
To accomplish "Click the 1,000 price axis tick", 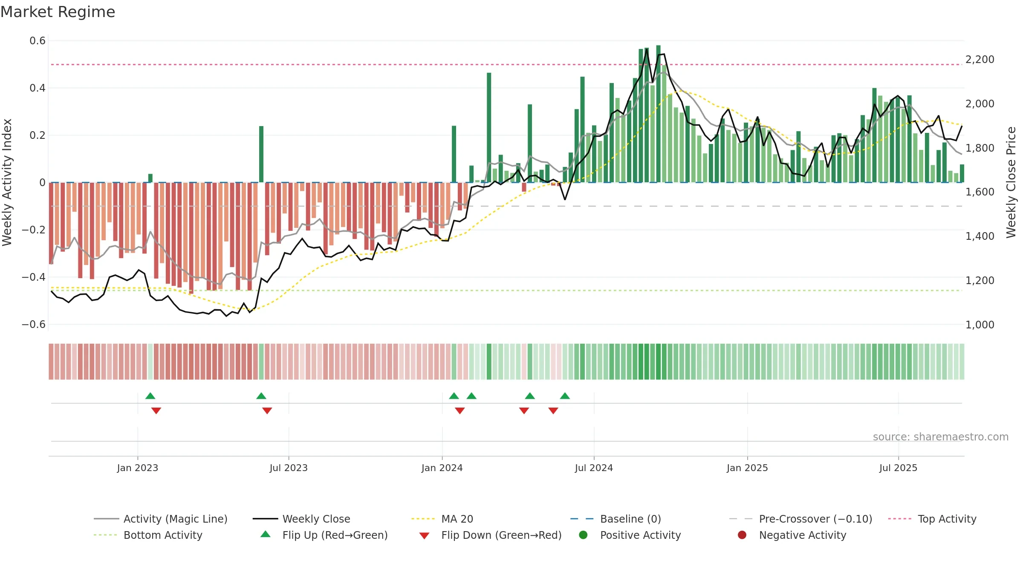I will 980,325.
